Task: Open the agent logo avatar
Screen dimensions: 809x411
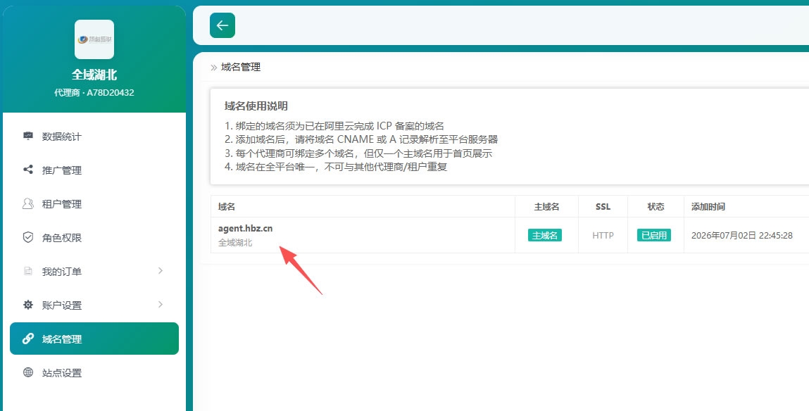Action: (94, 39)
